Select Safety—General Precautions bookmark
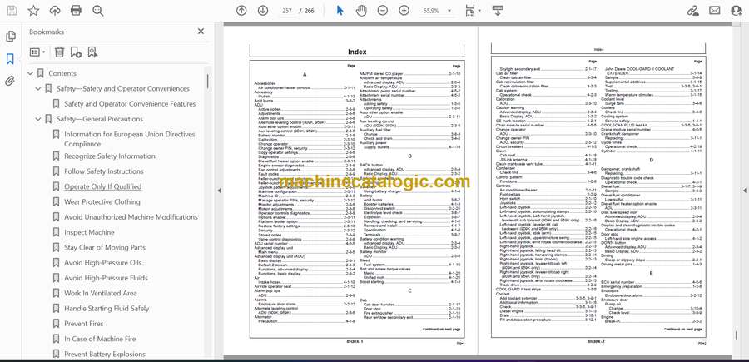 point(99,119)
